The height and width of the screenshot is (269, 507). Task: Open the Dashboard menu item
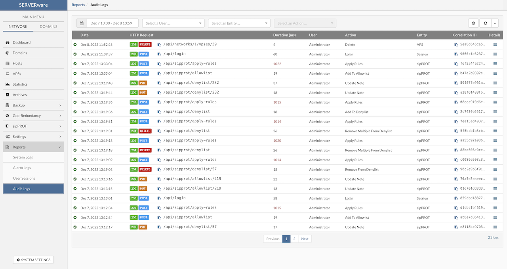[x=21, y=42]
